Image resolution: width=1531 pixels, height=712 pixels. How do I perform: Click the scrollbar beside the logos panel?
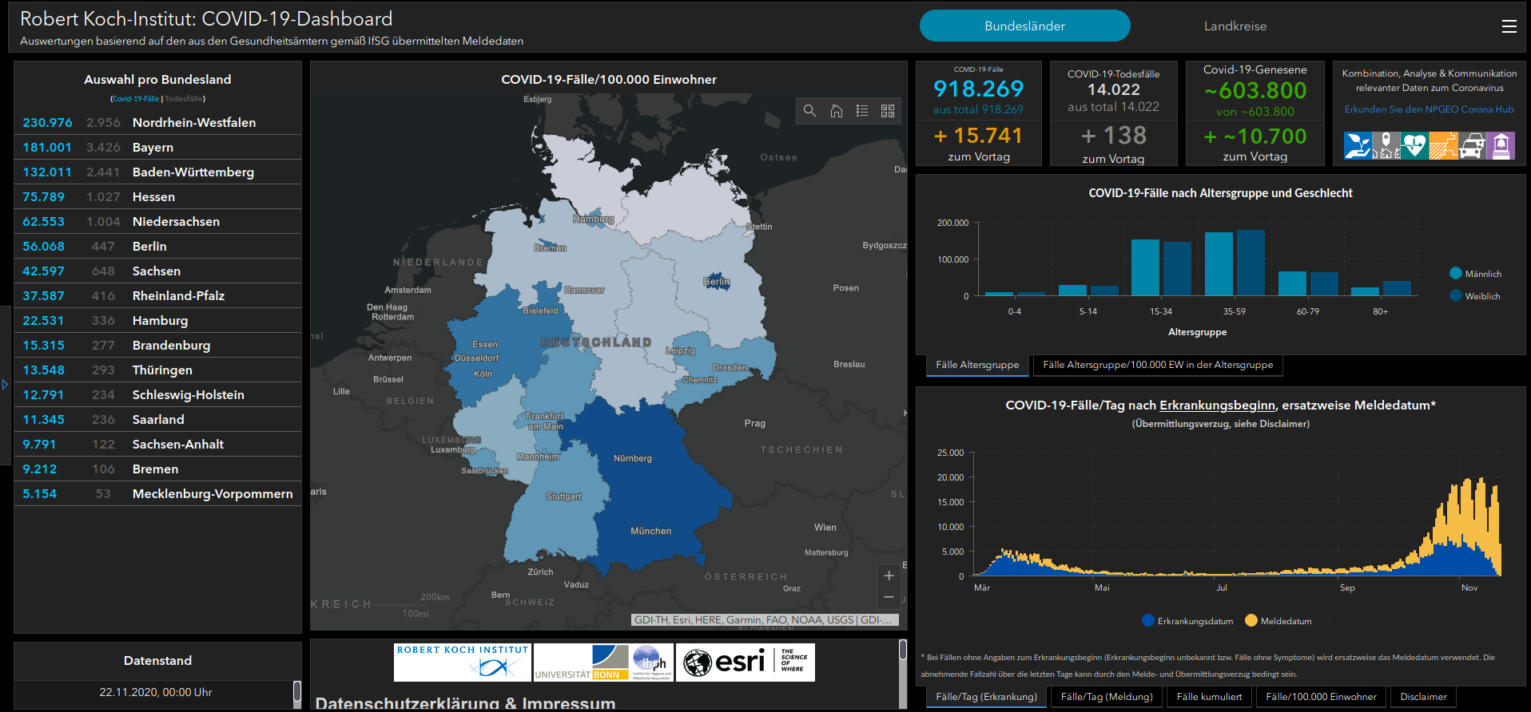903,651
